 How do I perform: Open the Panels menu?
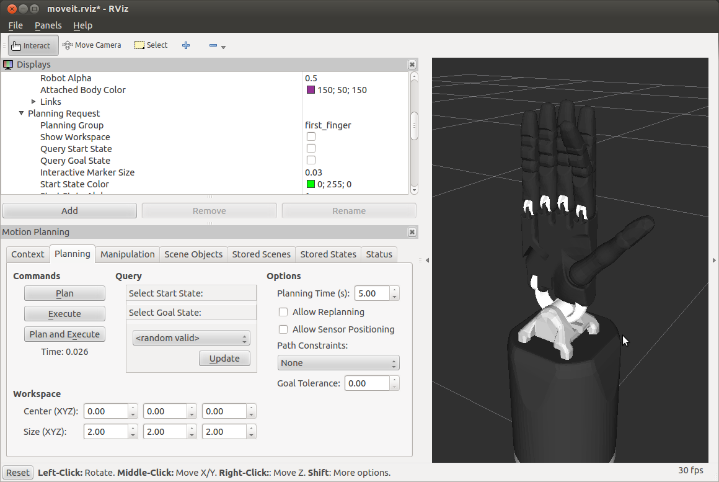[48, 25]
